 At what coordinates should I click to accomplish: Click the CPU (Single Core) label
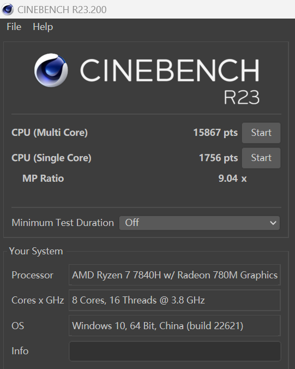(x=51, y=158)
